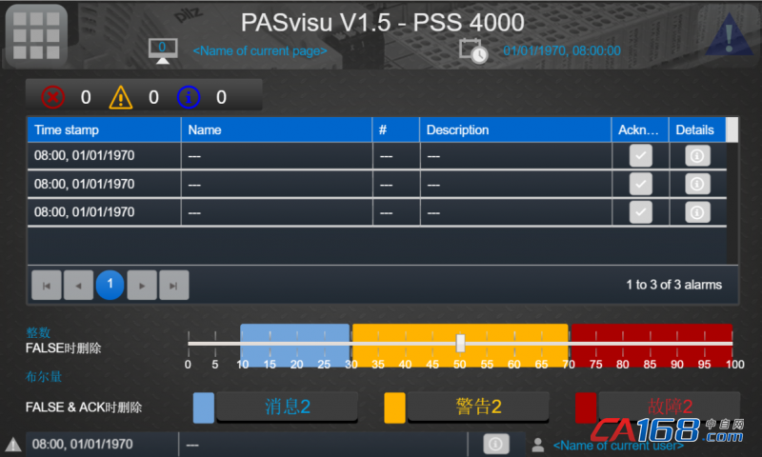Go to previous alarms page
The height and width of the screenshot is (457, 762).
78,285
